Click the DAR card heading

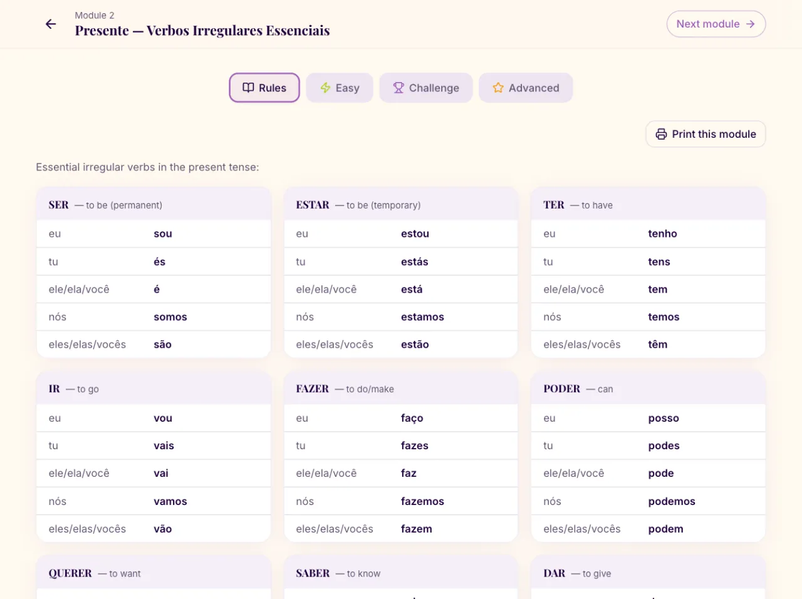point(555,573)
